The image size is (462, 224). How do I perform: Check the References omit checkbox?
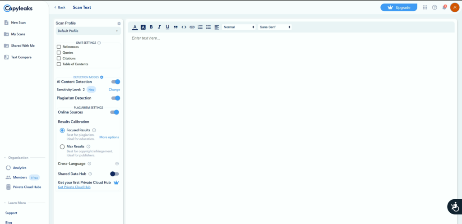pos(59,47)
